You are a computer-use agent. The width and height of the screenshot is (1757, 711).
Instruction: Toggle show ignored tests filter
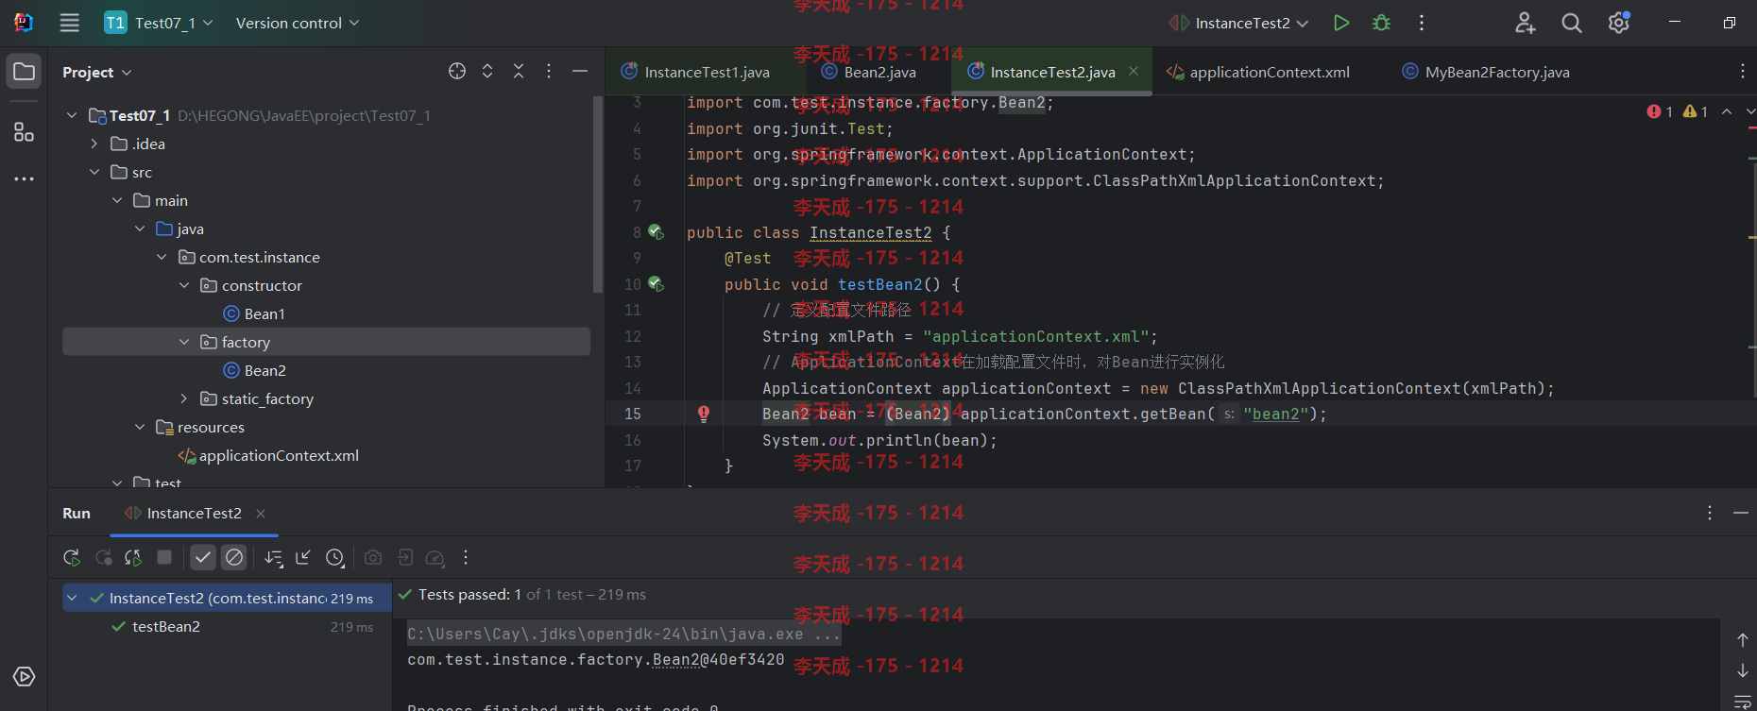[x=234, y=558]
